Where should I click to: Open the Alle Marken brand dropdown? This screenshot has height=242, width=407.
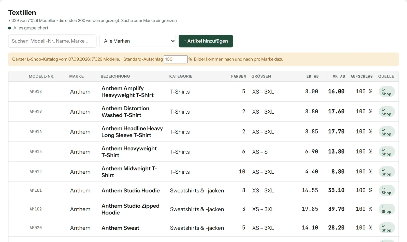point(138,41)
